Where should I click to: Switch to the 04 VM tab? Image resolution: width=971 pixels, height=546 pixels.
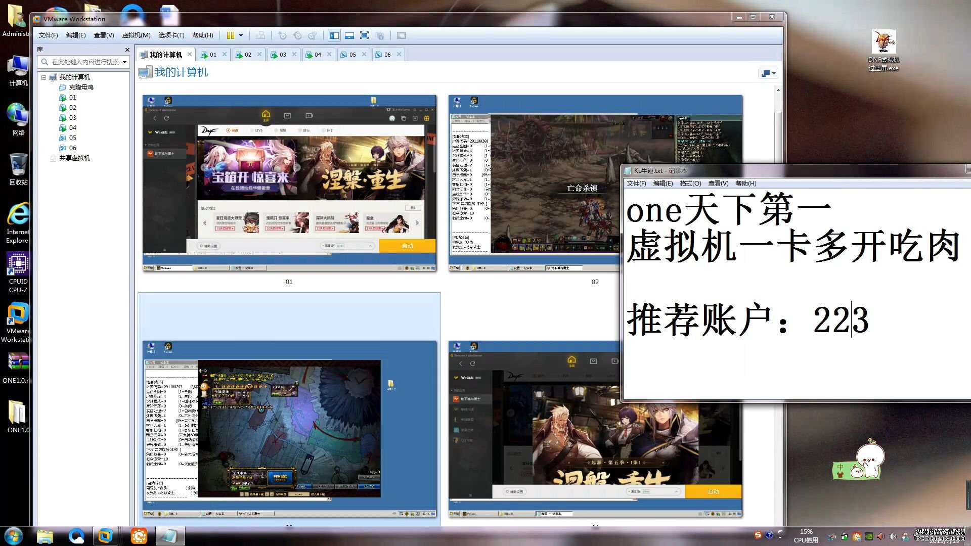[317, 55]
